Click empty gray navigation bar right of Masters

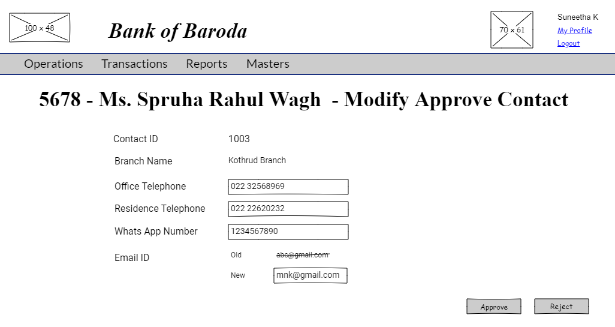(x=450, y=64)
